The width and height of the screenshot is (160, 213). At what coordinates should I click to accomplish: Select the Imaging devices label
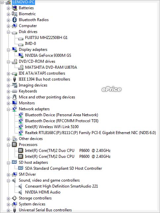[x=33, y=85]
